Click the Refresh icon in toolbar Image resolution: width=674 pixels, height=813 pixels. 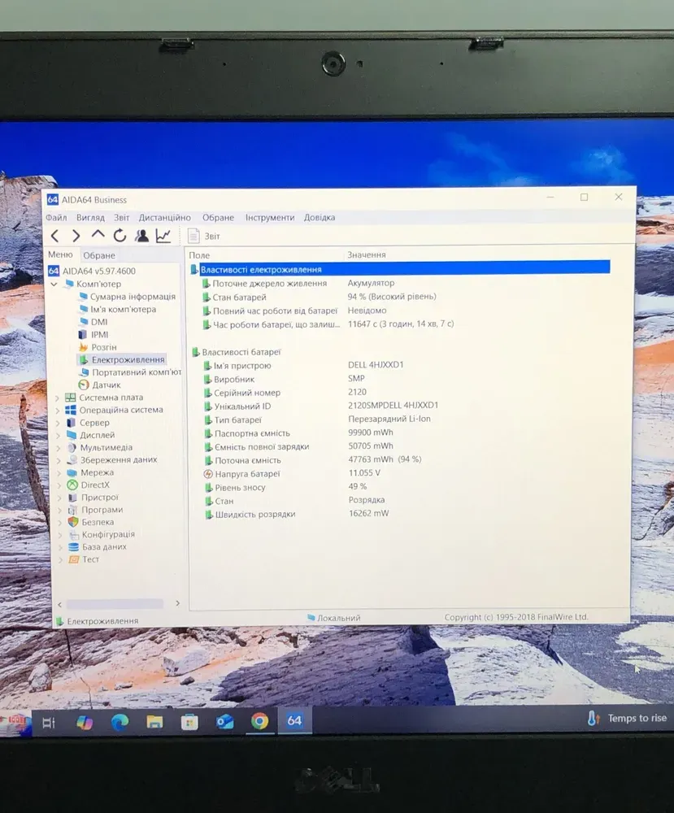[120, 236]
